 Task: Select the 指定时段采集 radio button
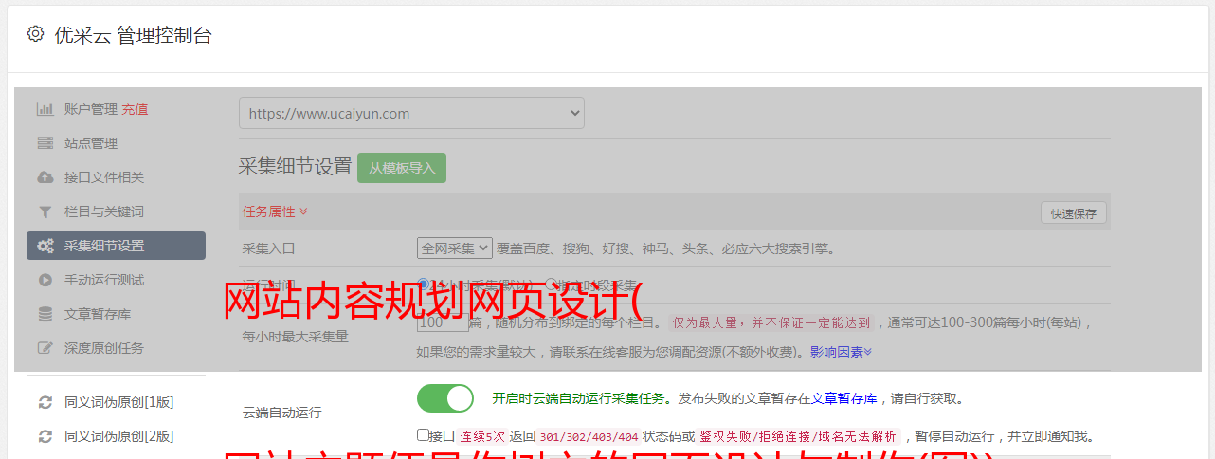coord(551,285)
